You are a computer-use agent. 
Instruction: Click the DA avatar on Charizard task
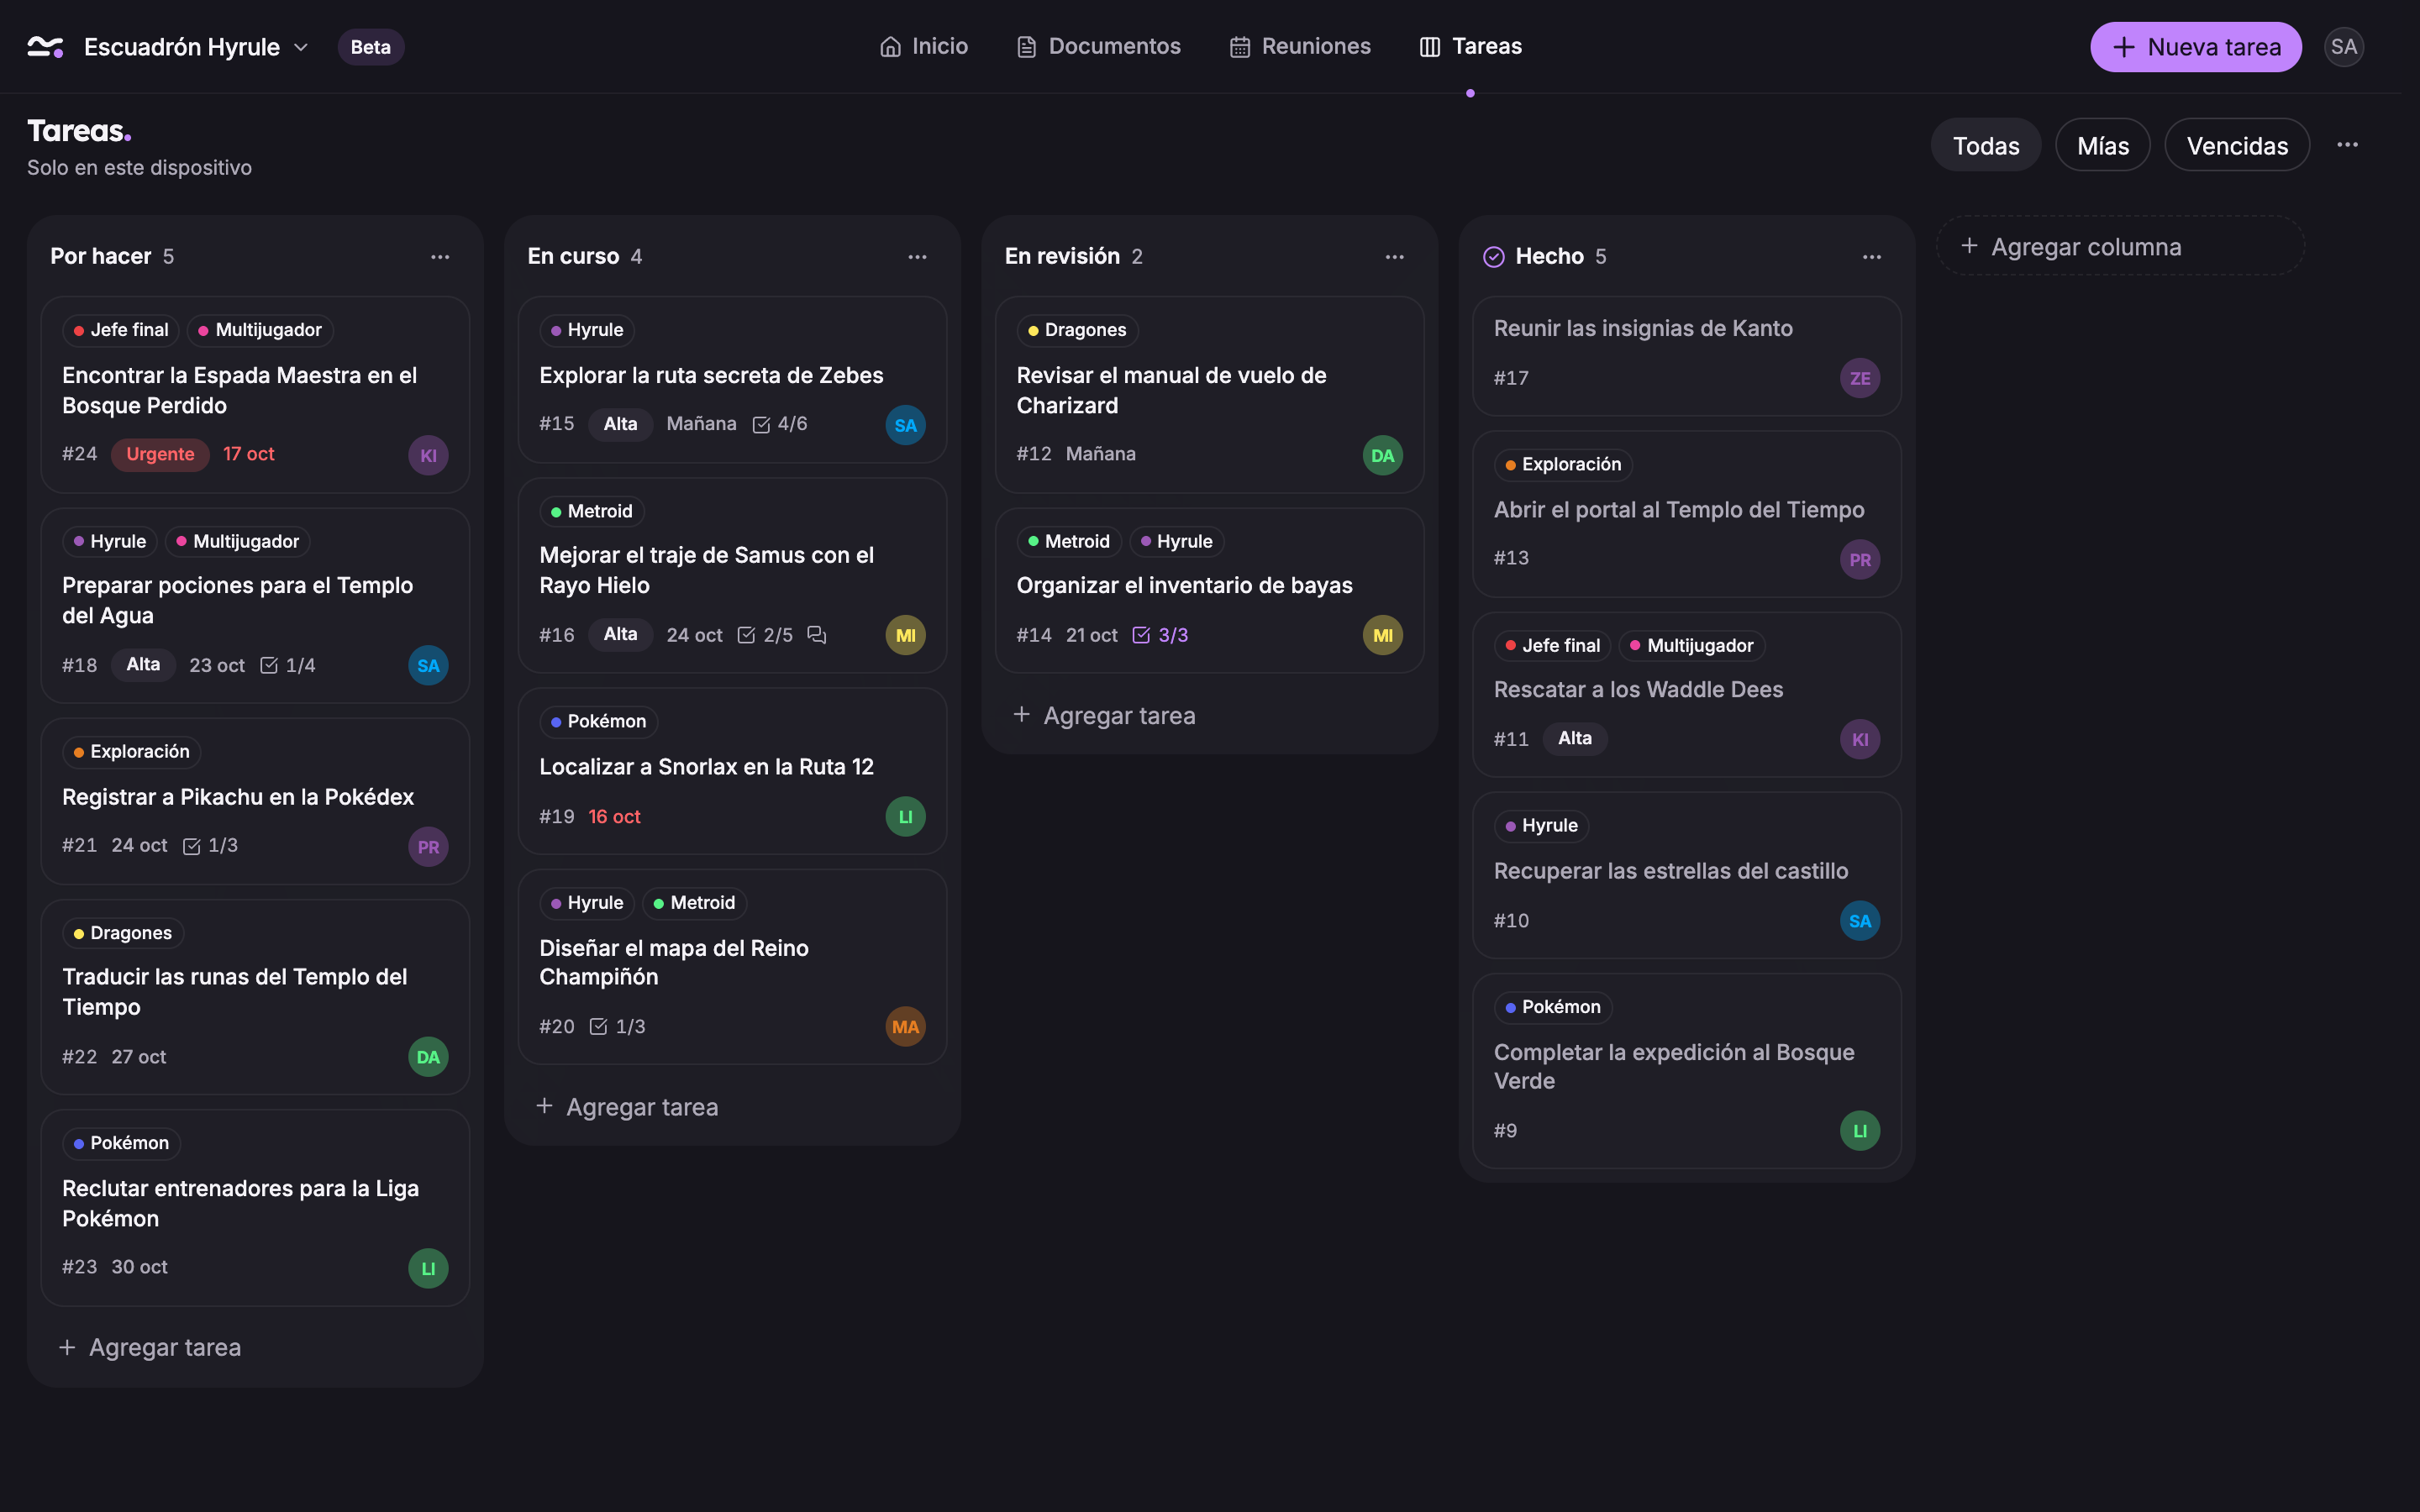point(1382,455)
